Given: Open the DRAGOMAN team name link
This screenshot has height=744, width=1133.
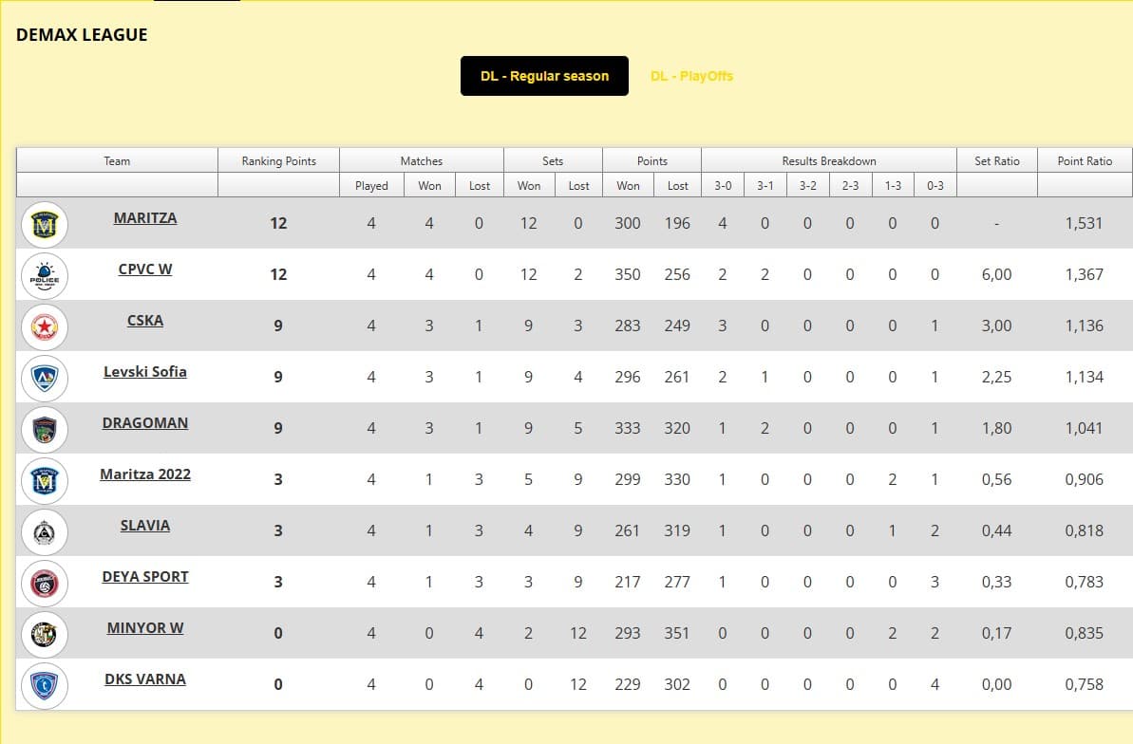Looking at the screenshot, I should 145,423.
